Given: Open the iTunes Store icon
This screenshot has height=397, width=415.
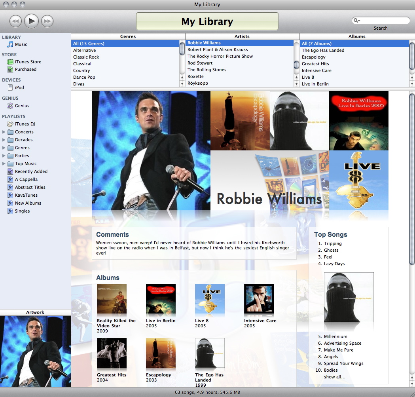Looking at the screenshot, I should point(10,62).
